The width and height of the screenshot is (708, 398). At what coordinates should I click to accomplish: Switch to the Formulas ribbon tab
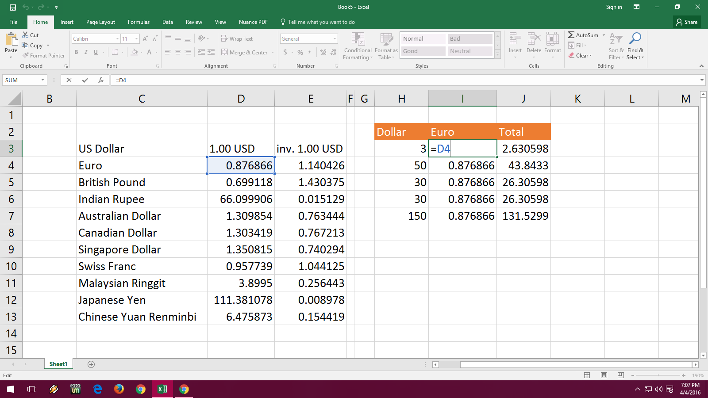(139, 22)
